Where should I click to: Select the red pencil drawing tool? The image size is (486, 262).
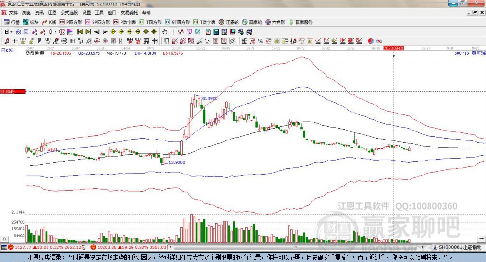[7, 41]
